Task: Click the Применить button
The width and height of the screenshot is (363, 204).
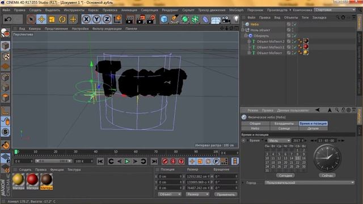Action: [x=226, y=194]
